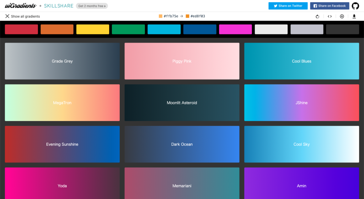Filter by magenta color swatch

click(x=235, y=29)
